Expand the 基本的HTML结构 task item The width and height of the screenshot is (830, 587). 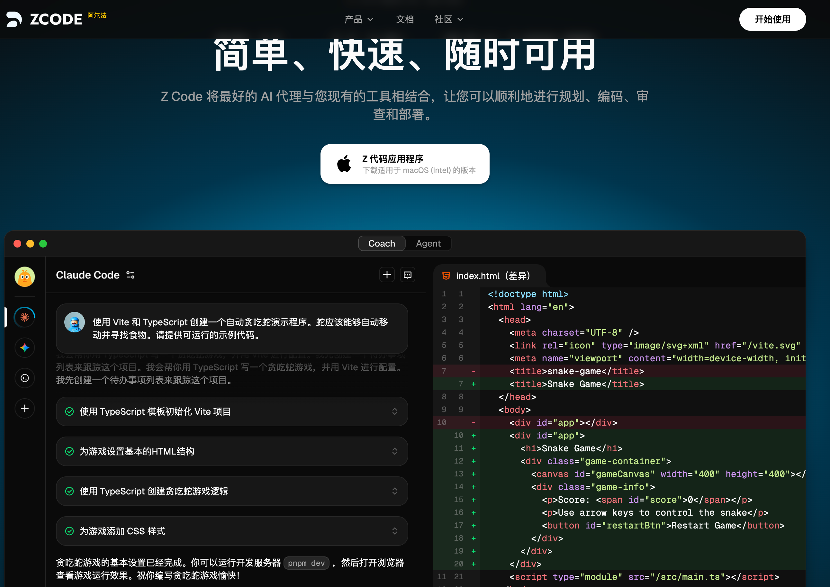click(394, 451)
